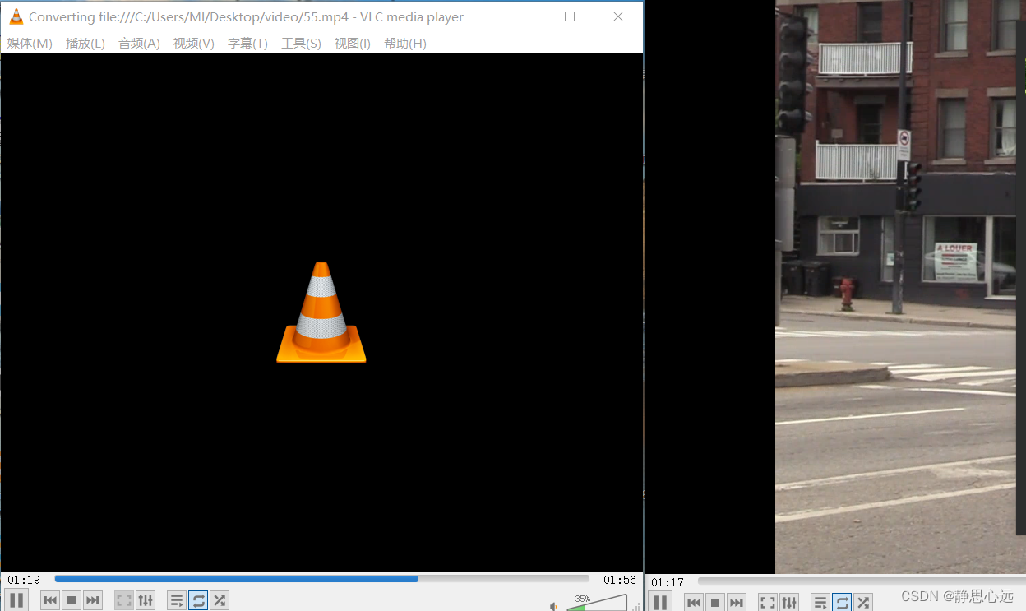Toggle shuffle in the right VLC window
This screenshot has height=611, width=1026.
(x=863, y=603)
